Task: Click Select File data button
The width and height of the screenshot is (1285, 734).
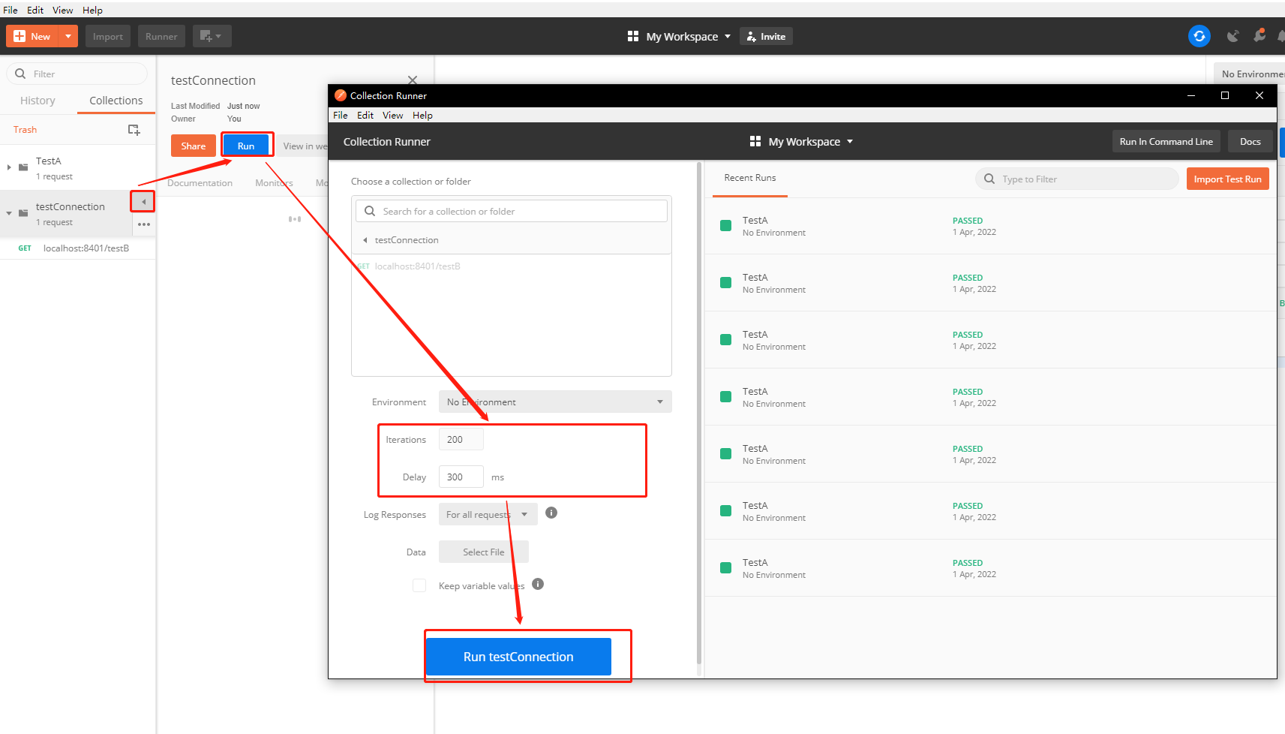Action: (484, 552)
